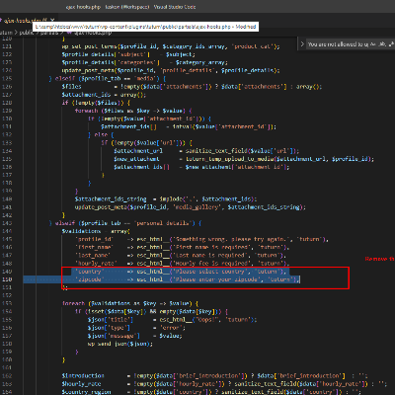Viewport: 395px width, 395px height.
Task: Click the wp_send_json($json) line
Action: [x=120, y=344]
